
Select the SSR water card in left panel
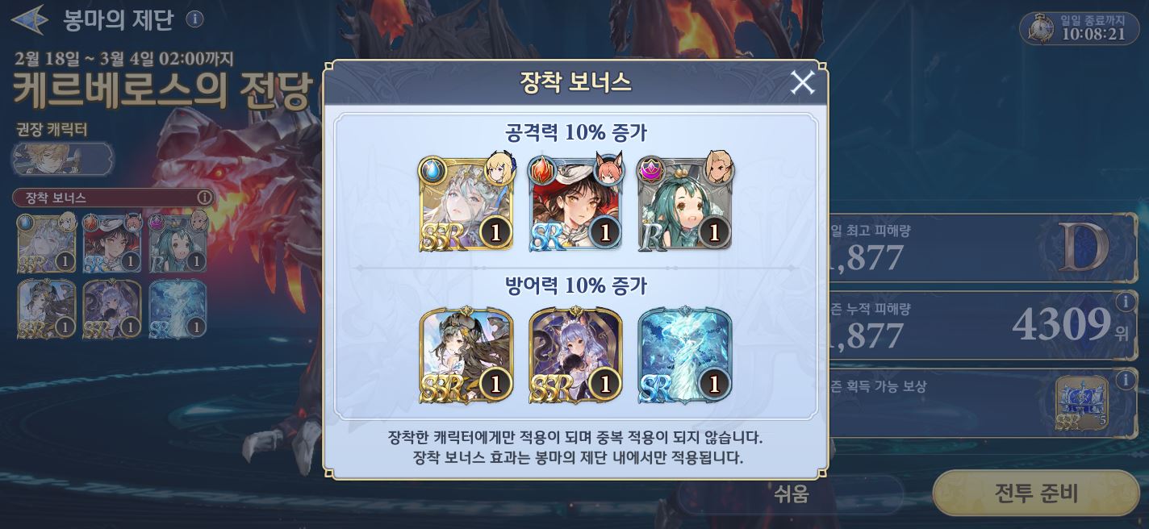[47, 243]
